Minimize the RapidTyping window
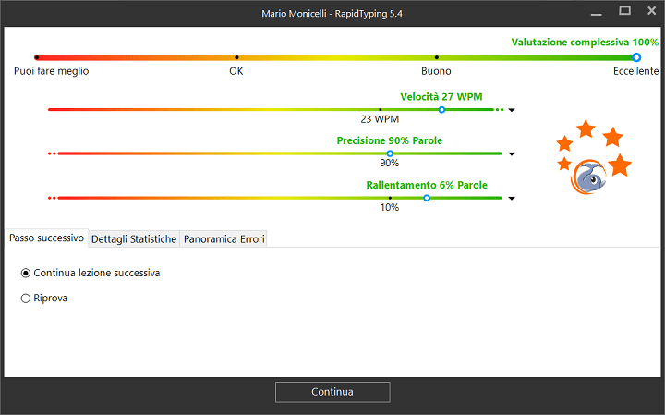Image resolution: width=665 pixels, height=415 pixels. pyautogui.click(x=597, y=13)
